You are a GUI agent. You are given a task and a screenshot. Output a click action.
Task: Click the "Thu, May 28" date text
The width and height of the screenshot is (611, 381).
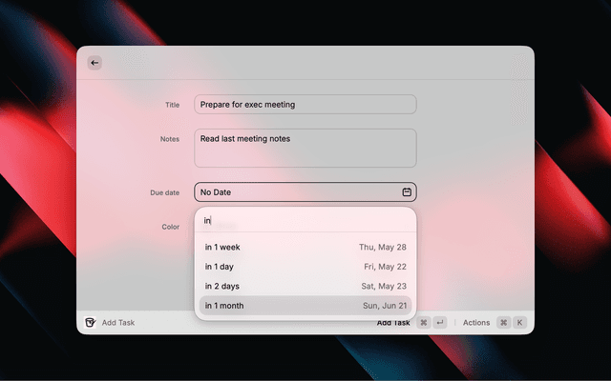click(383, 248)
